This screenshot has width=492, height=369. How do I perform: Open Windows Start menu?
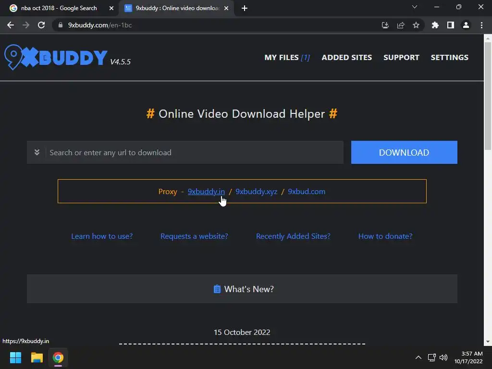click(15, 357)
